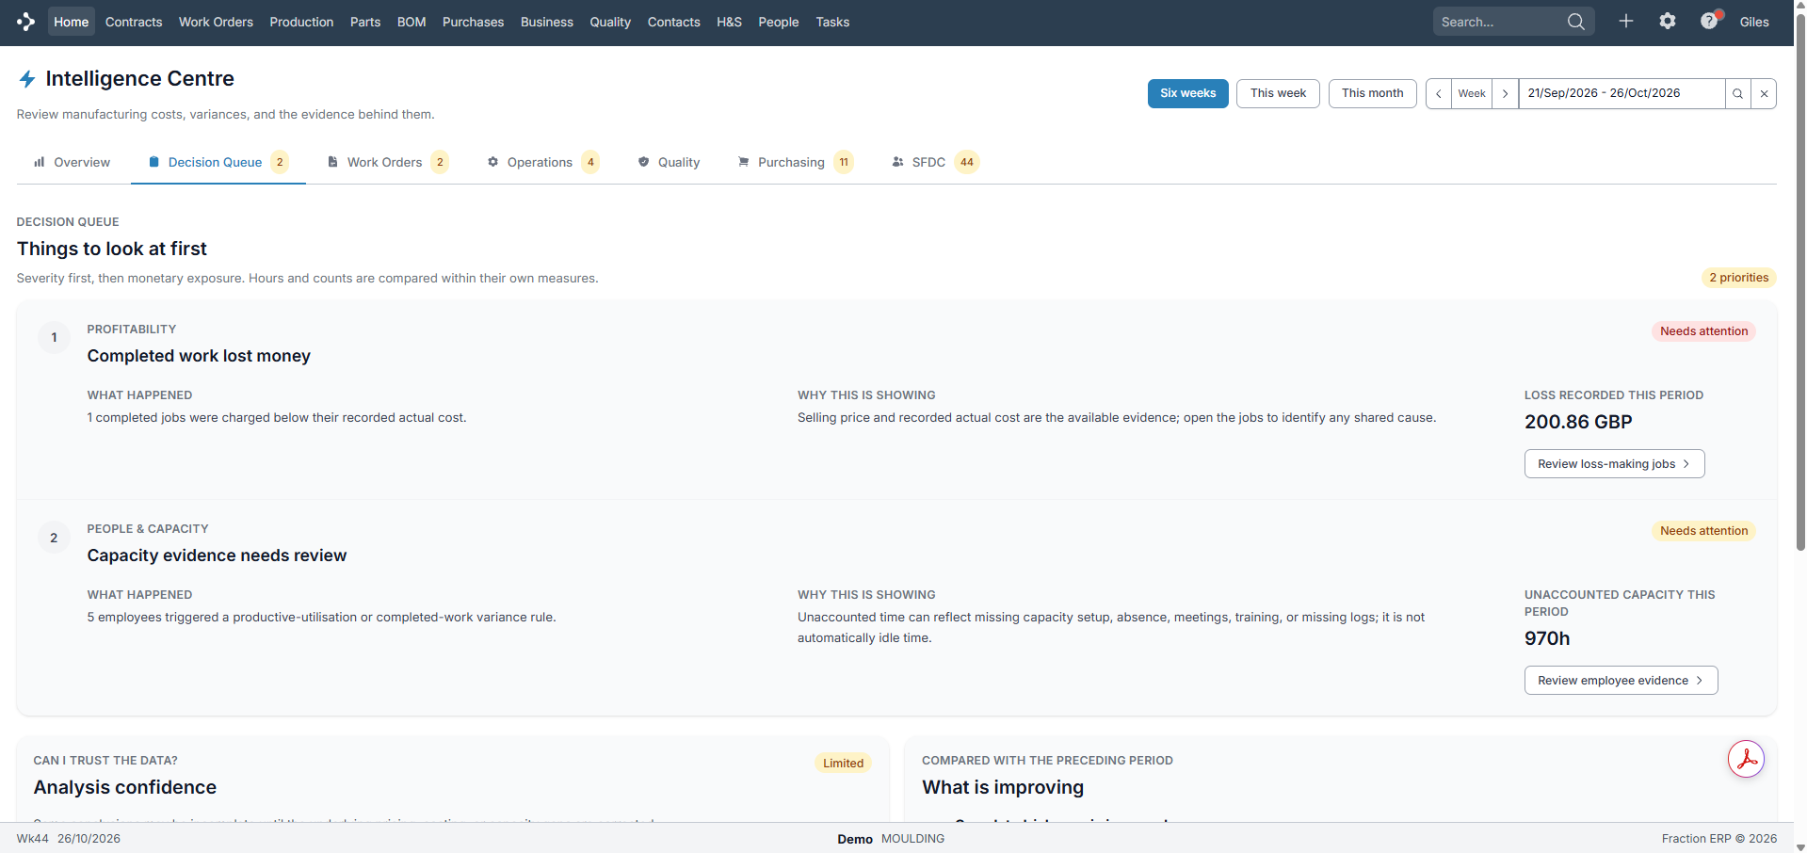The image size is (1807, 853).
Task: Select the Six weeks period button
Action: (1187, 93)
